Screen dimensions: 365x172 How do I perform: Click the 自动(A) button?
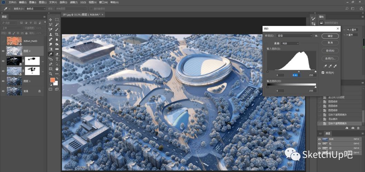[x=330, y=51]
